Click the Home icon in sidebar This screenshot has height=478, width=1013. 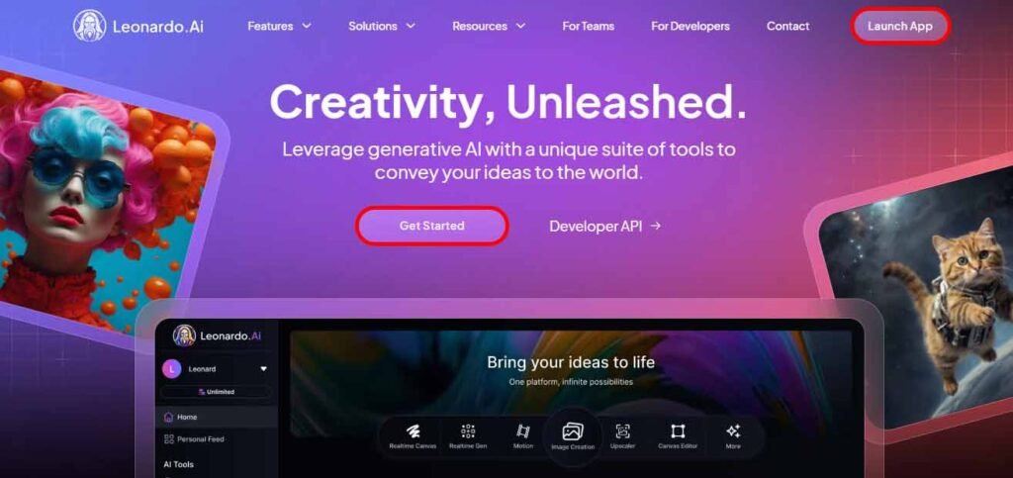(169, 418)
